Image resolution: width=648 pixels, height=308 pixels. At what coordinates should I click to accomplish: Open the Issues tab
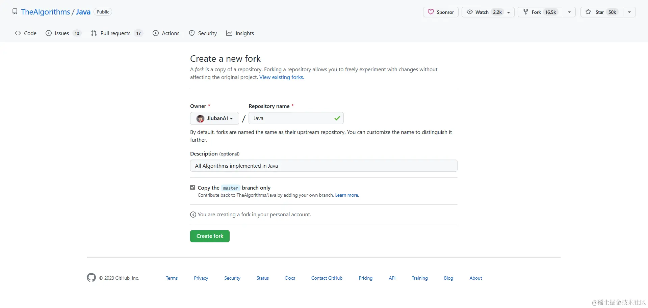point(63,33)
